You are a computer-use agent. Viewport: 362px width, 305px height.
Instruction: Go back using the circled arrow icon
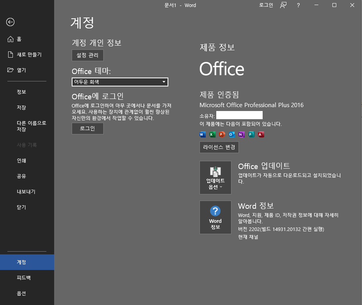(10, 22)
